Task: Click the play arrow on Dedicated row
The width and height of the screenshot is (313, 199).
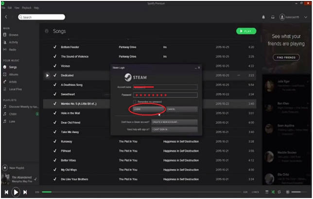Action: click(x=47, y=75)
